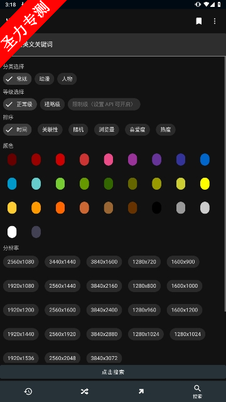Pick the bright yellow color swatch
The image size is (226, 402).
(x=205, y=183)
